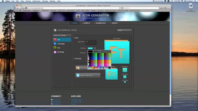
Task: Click the first link under EXPLORE
Action: (x=76, y=100)
